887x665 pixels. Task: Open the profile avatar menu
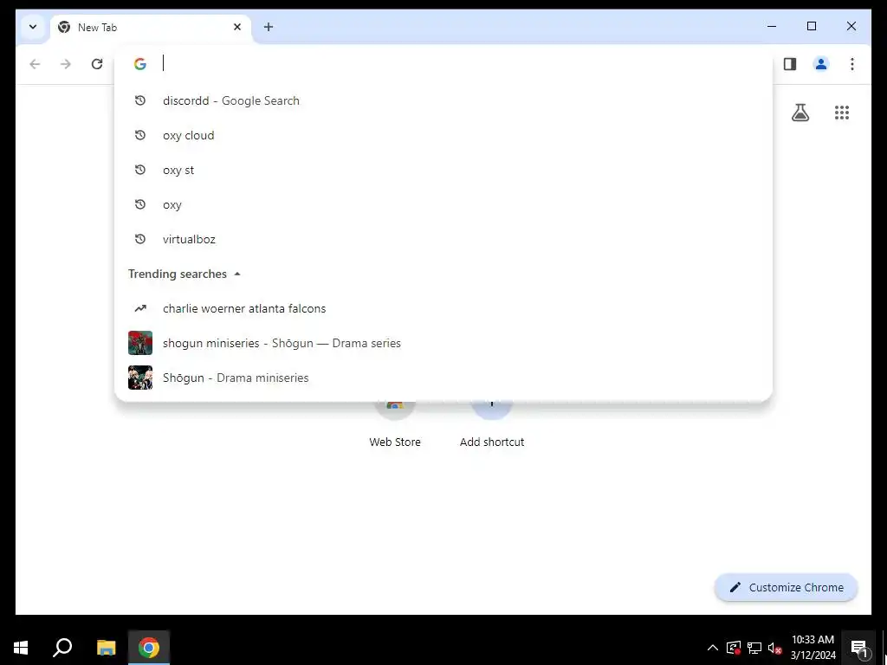pos(821,64)
